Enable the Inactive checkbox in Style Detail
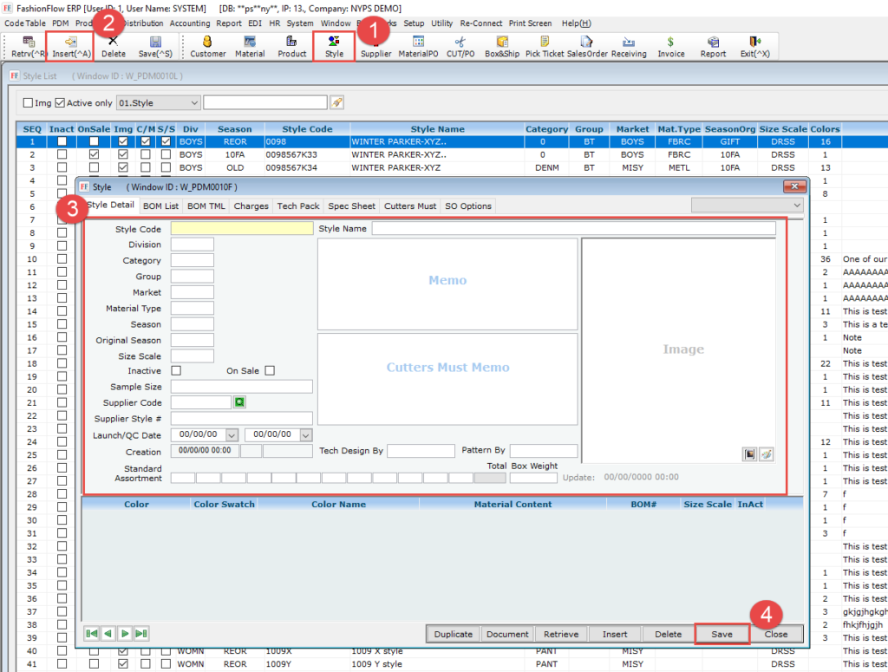The width and height of the screenshot is (888, 672). [x=177, y=371]
